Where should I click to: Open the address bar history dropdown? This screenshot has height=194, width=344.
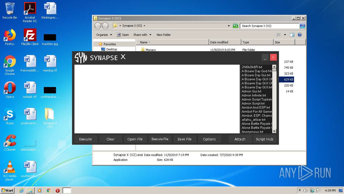[x=229, y=26]
